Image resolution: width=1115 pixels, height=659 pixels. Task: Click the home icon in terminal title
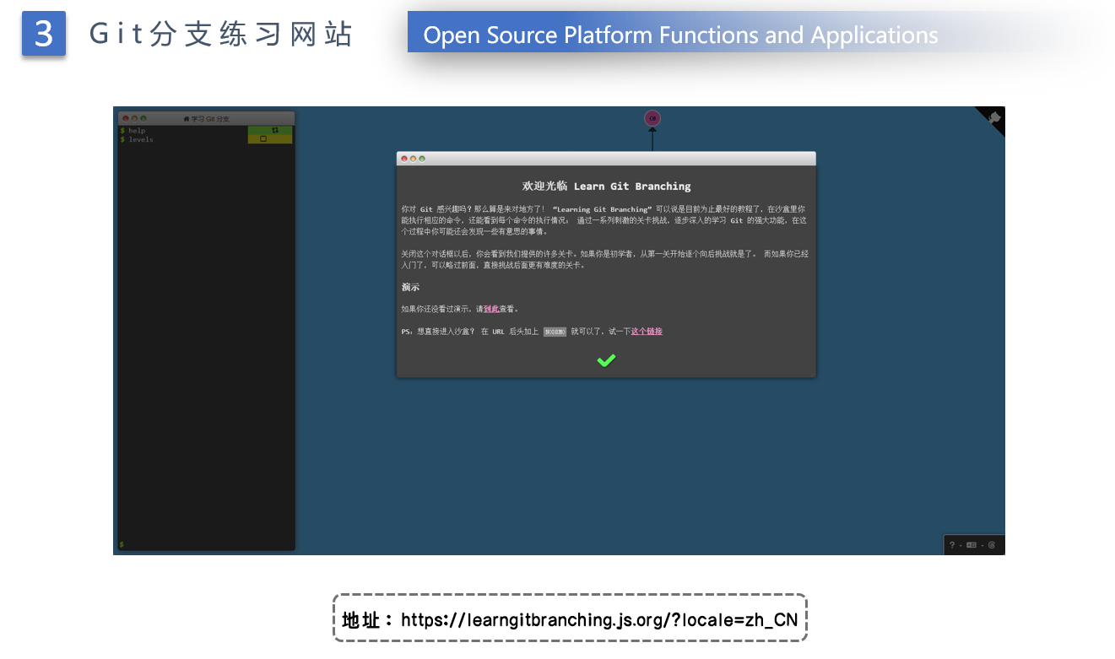187,119
